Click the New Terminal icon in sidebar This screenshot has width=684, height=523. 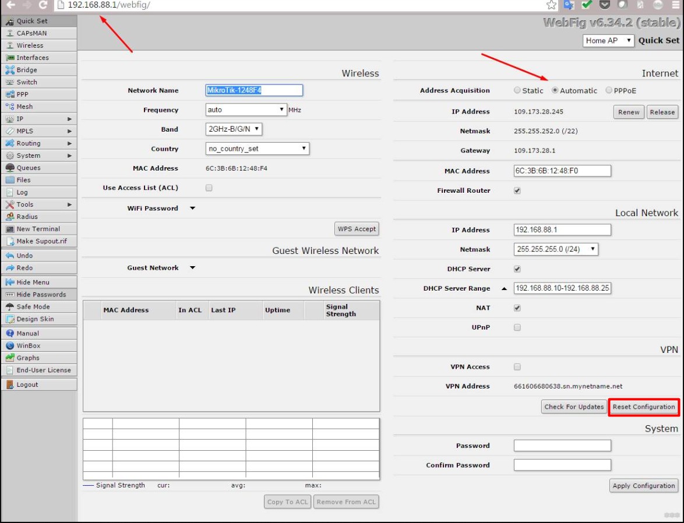[x=9, y=228]
